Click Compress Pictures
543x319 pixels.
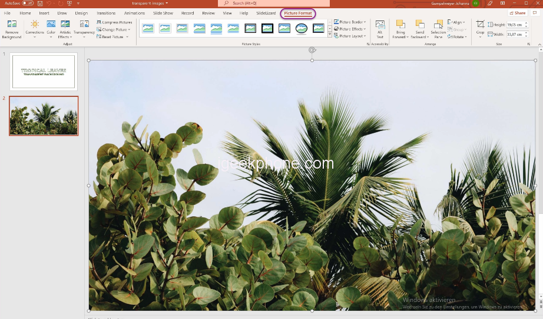(x=114, y=22)
